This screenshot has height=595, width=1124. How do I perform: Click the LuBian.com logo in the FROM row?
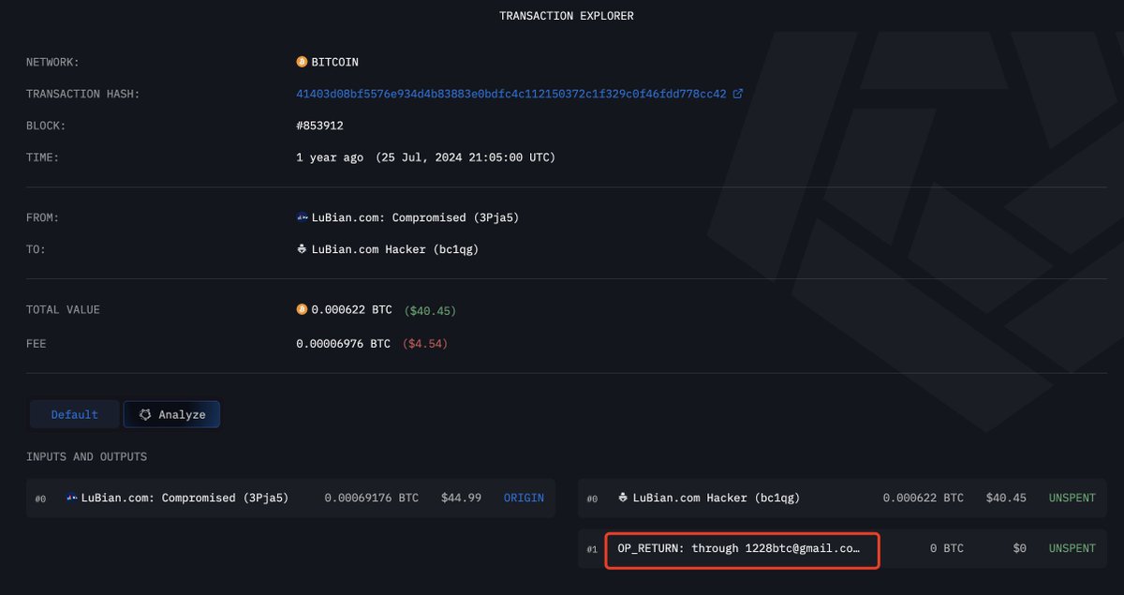click(x=302, y=217)
